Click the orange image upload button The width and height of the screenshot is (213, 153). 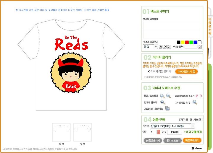click(186, 71)
